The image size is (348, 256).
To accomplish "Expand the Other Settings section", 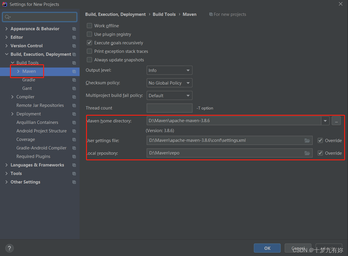I will 6,182.
